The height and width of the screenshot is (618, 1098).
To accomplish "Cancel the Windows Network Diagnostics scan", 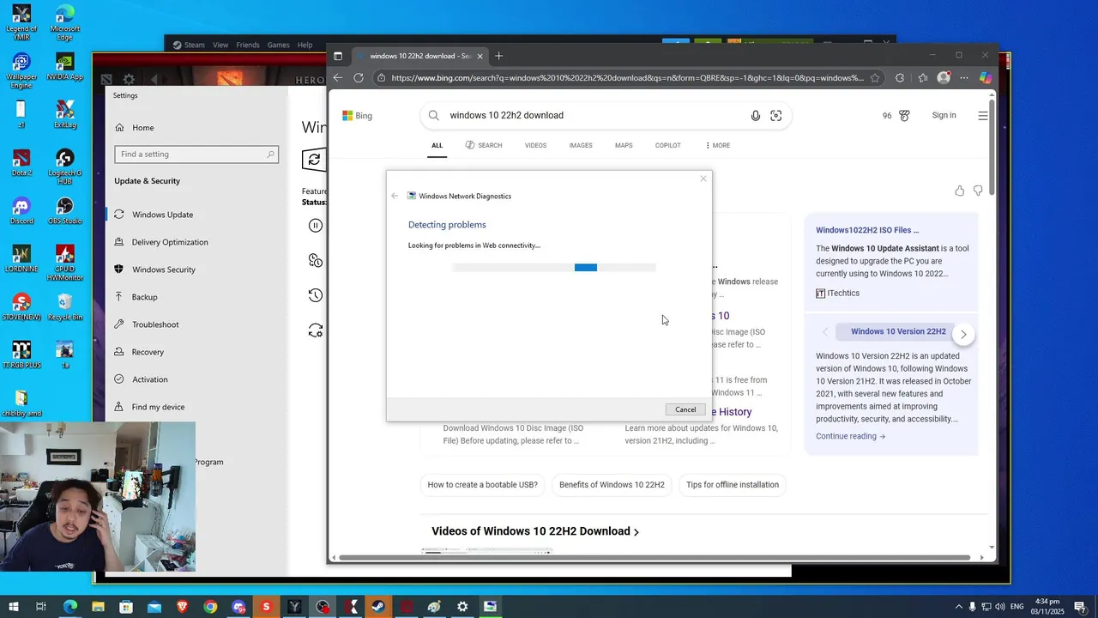I will (685, 409).
